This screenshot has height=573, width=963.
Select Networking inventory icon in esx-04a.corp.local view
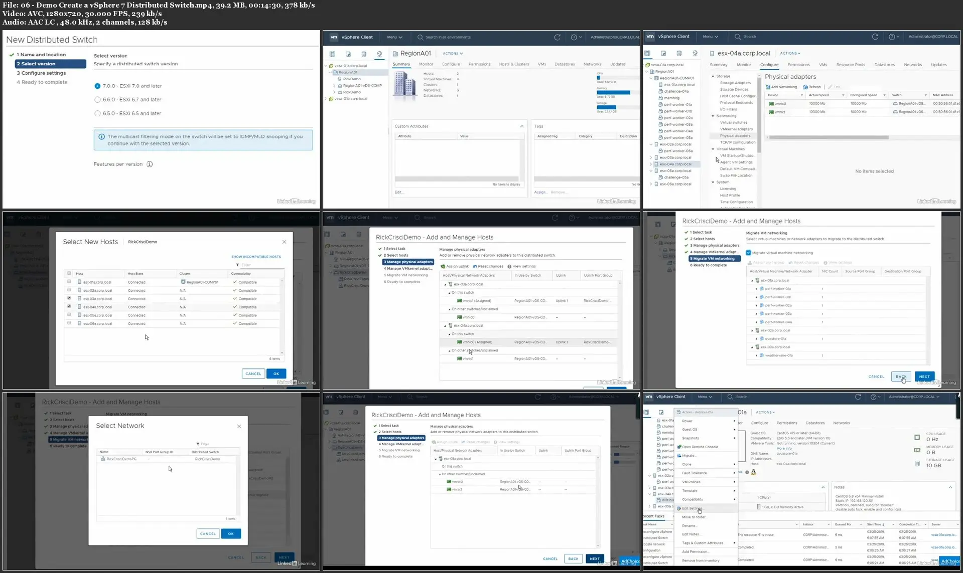tap(695, 53)
